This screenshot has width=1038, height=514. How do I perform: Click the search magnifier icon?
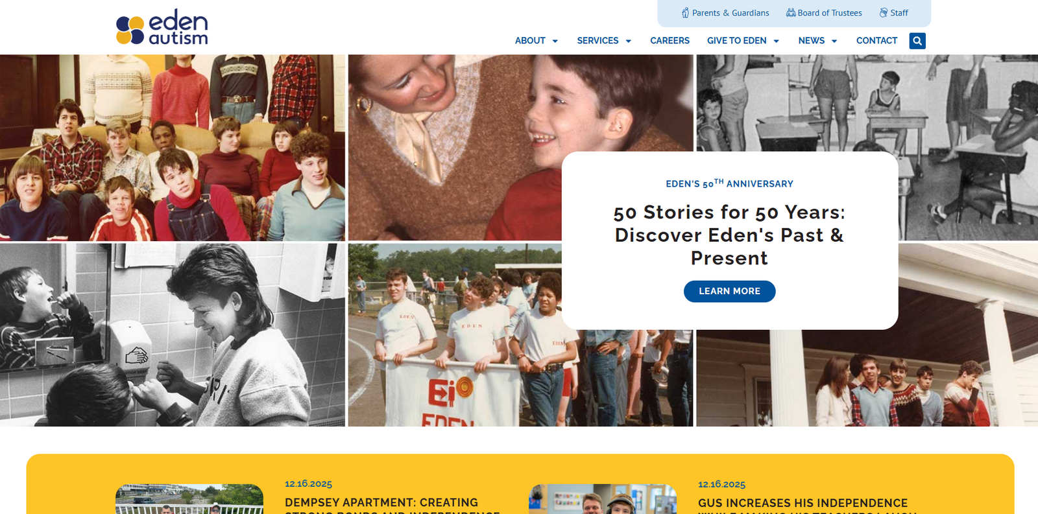click(x=917, y=41)
